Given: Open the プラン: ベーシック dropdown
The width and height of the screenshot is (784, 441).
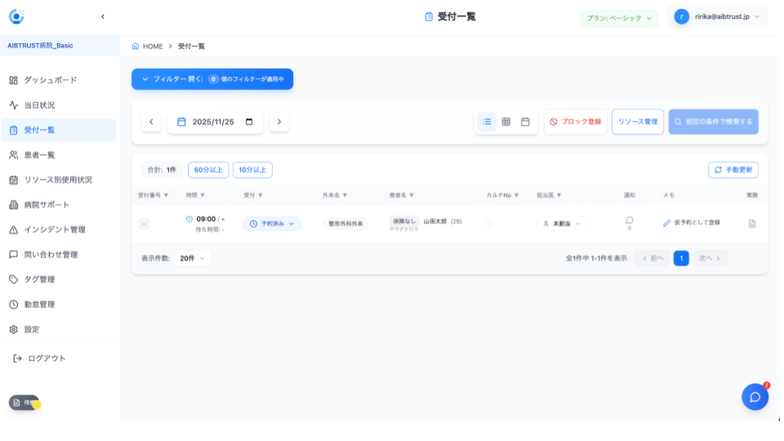Looking at the screenshot, I should coord(619,18).
